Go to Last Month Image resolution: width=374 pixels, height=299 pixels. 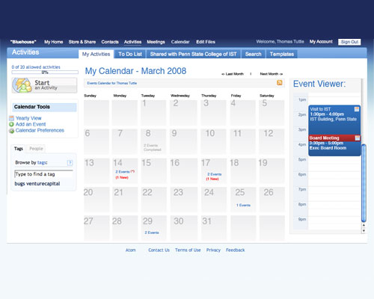233,74
